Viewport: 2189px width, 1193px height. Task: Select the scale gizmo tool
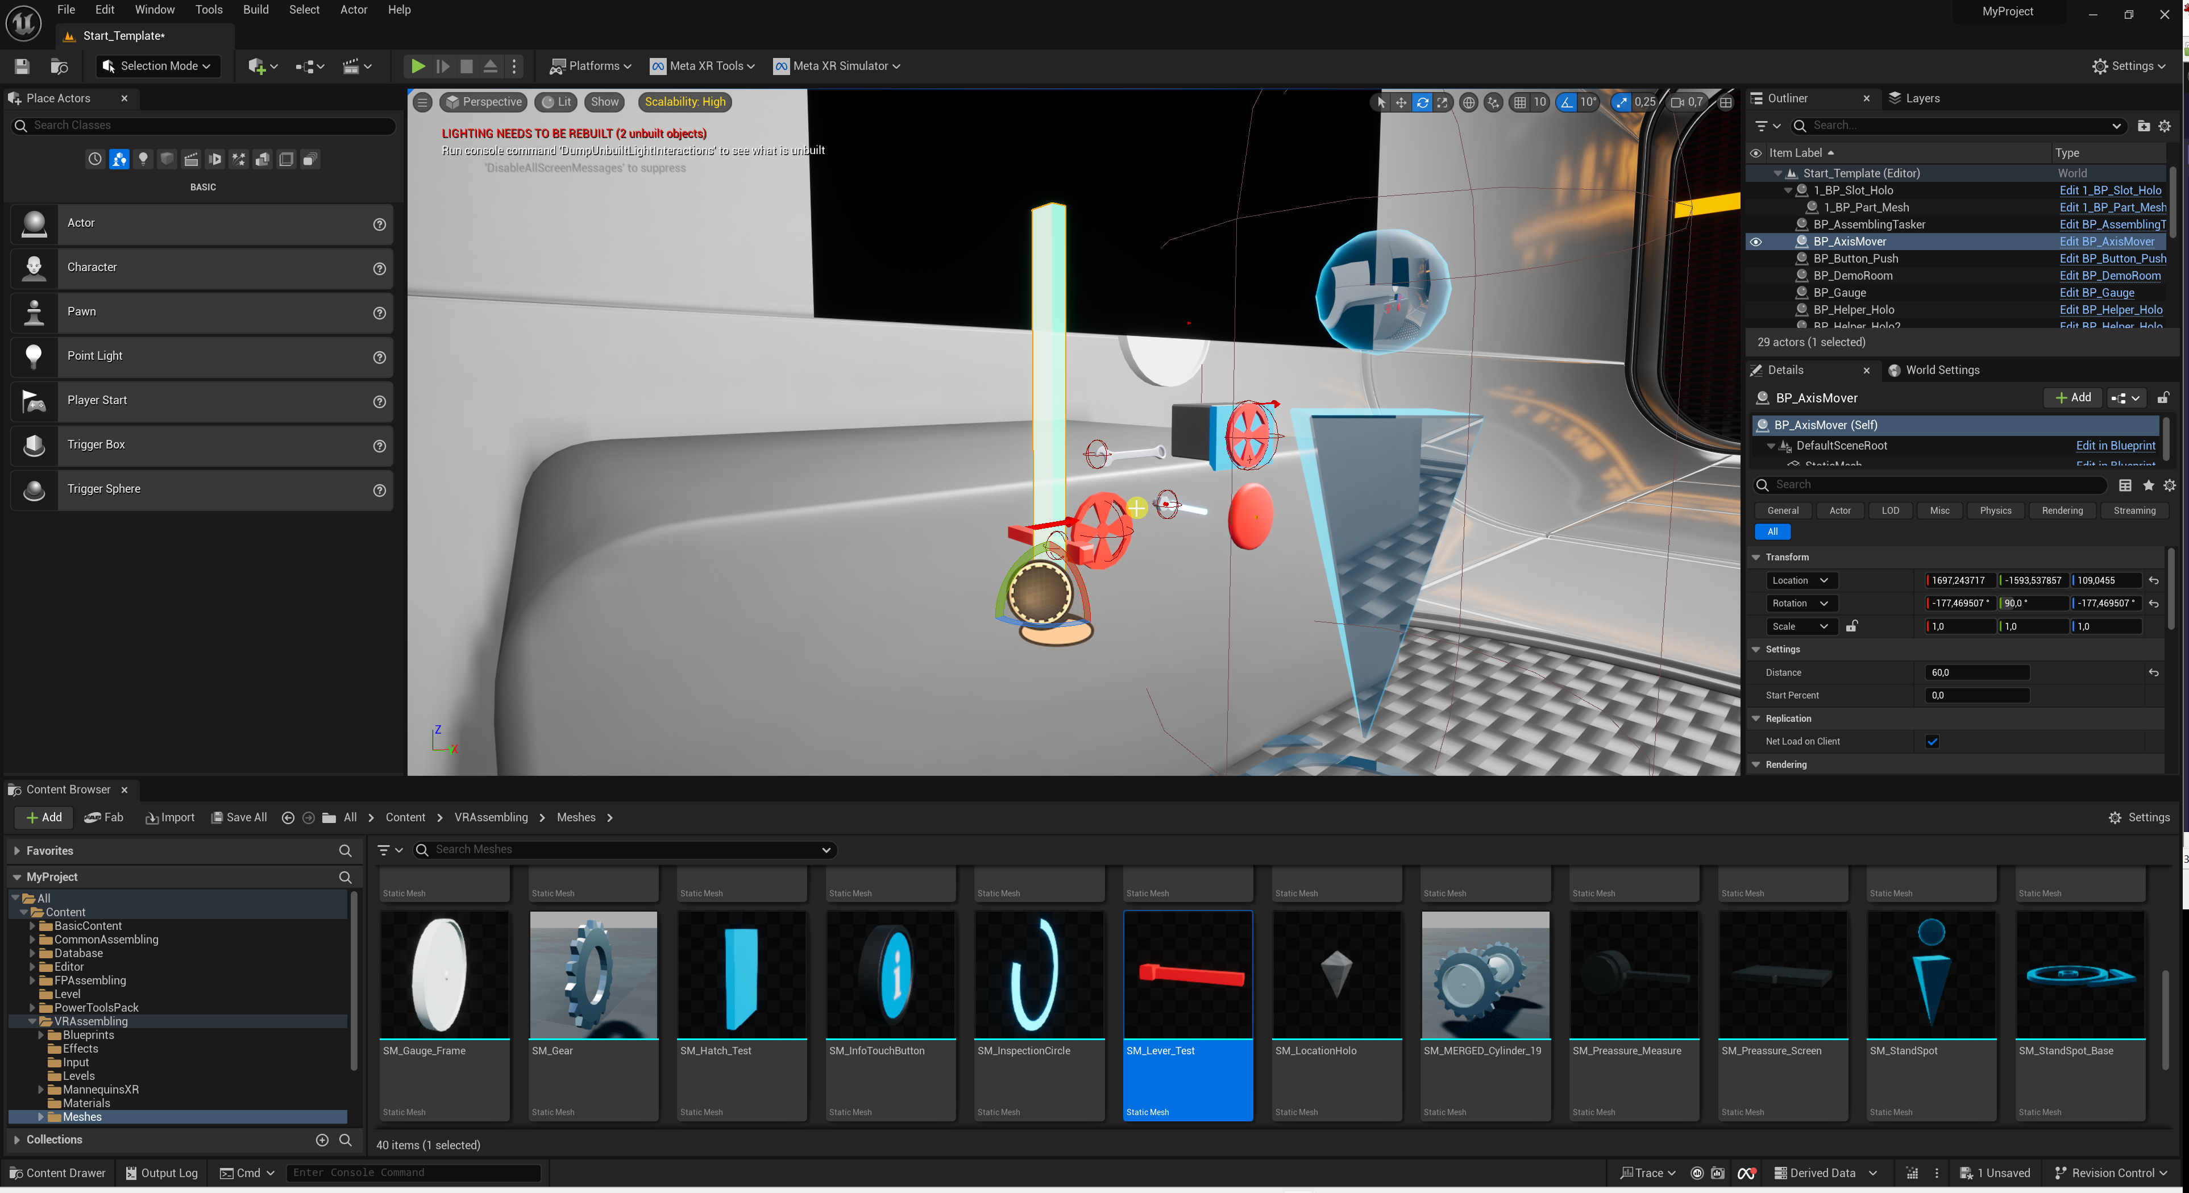pyautogui.click(x=1442, y=102)
